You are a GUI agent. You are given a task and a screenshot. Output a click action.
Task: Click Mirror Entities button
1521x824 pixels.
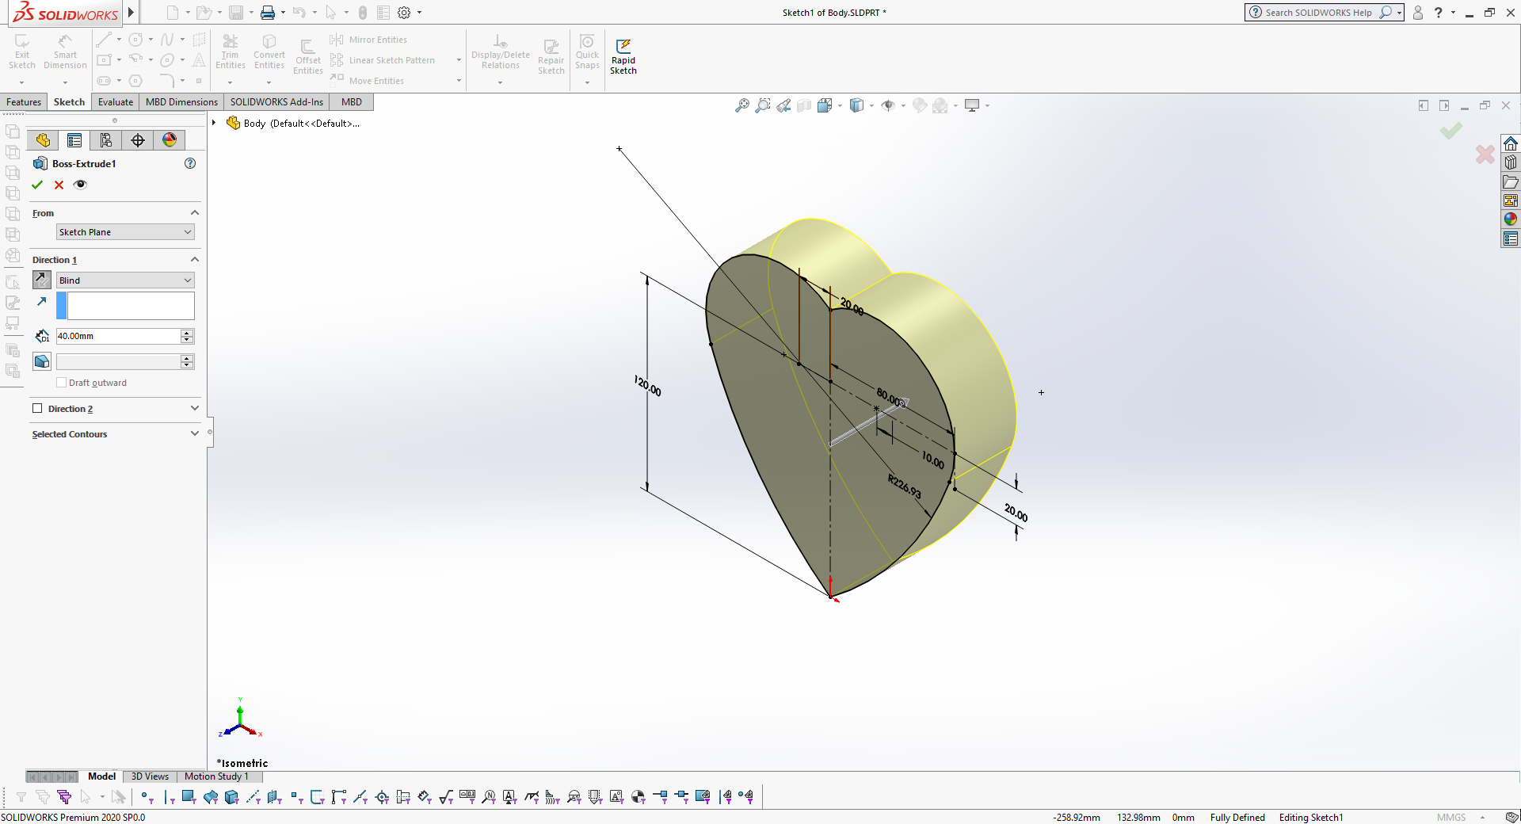(369, 40)
